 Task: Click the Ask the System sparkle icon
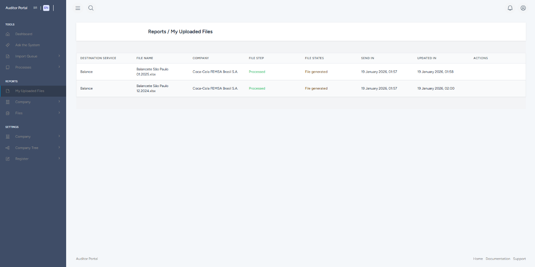click(8, 45)
